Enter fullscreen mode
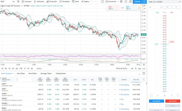Viewport: 182px width, 111px height. (x=126, y=1)
